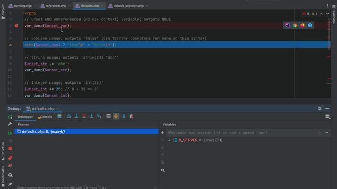Click highlighted echo line 6 in editor
Screen dimensions: 337x189
pos(175,45)
